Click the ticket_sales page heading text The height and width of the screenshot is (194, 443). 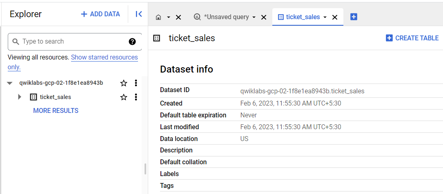point(192,38)
